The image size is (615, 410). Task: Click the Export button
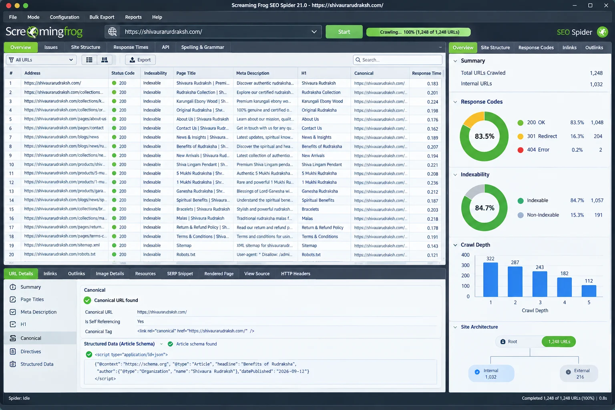(x=140, y=60)
